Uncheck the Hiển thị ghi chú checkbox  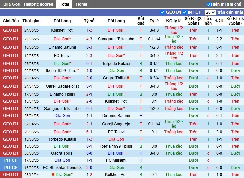click(209, 4)
